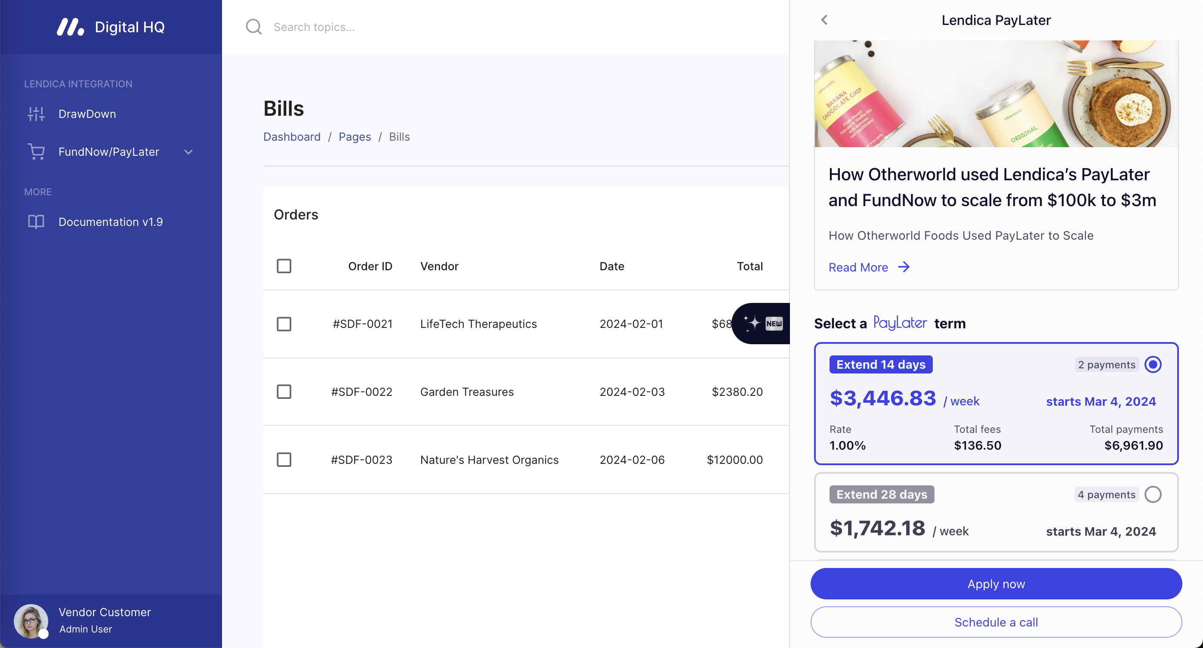Screen dimensions: 1203x648
Task: Expand the FundNow/PayLater submenu chevron
Action: [x=188, y=152]
